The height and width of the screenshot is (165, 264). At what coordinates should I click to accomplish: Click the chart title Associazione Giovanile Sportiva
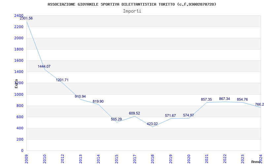(x=132, y=4)
